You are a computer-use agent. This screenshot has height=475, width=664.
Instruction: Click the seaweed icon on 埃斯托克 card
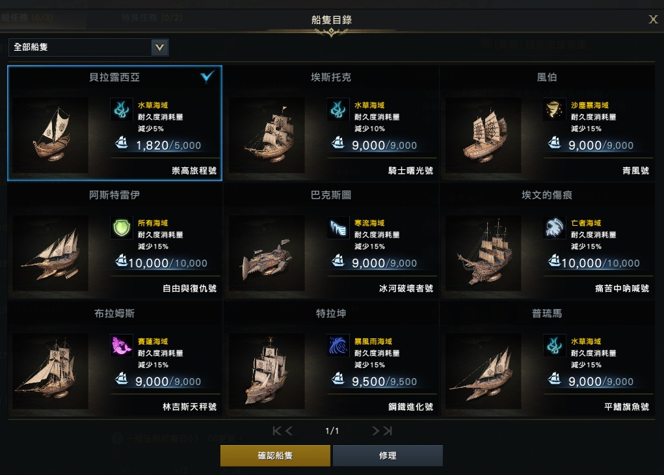point(338,110)
